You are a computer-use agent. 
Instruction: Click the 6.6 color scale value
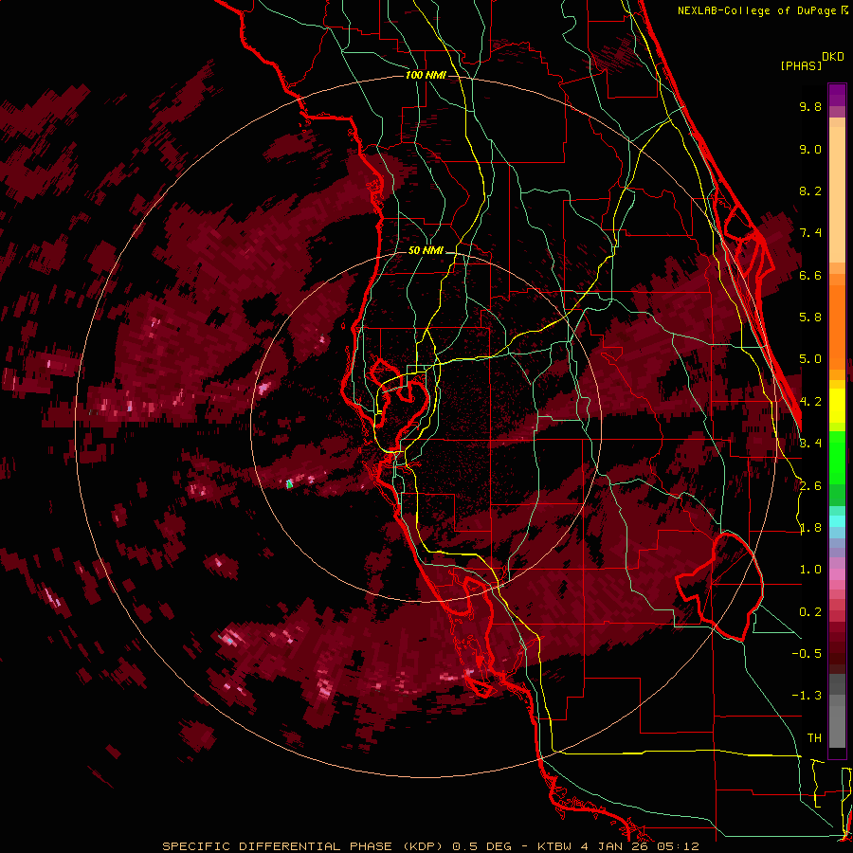810,275
